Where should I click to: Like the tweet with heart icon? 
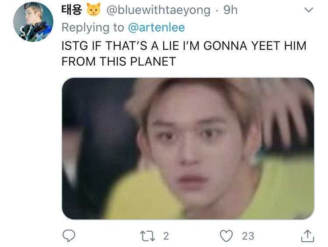(226, 236)
